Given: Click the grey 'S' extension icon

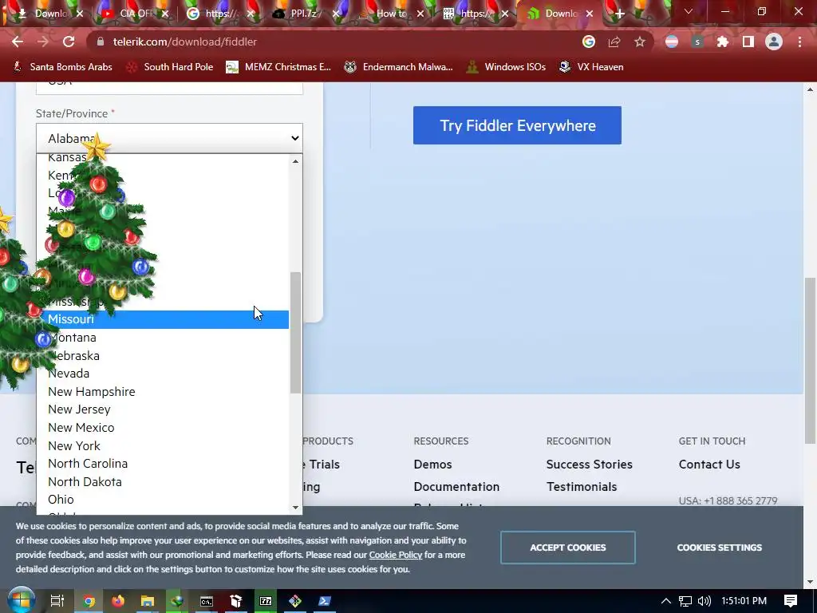Looking at the screenshot, I should 697,42.
